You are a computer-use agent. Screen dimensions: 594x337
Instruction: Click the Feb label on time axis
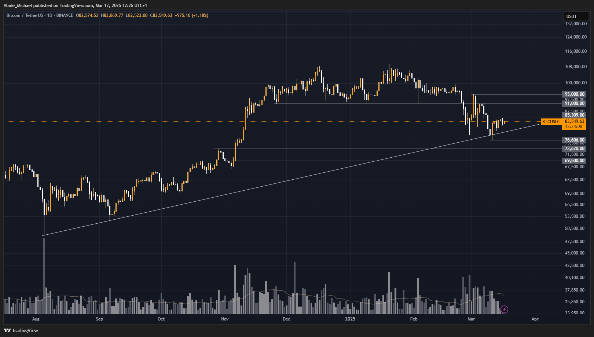(x=414, y=319)
